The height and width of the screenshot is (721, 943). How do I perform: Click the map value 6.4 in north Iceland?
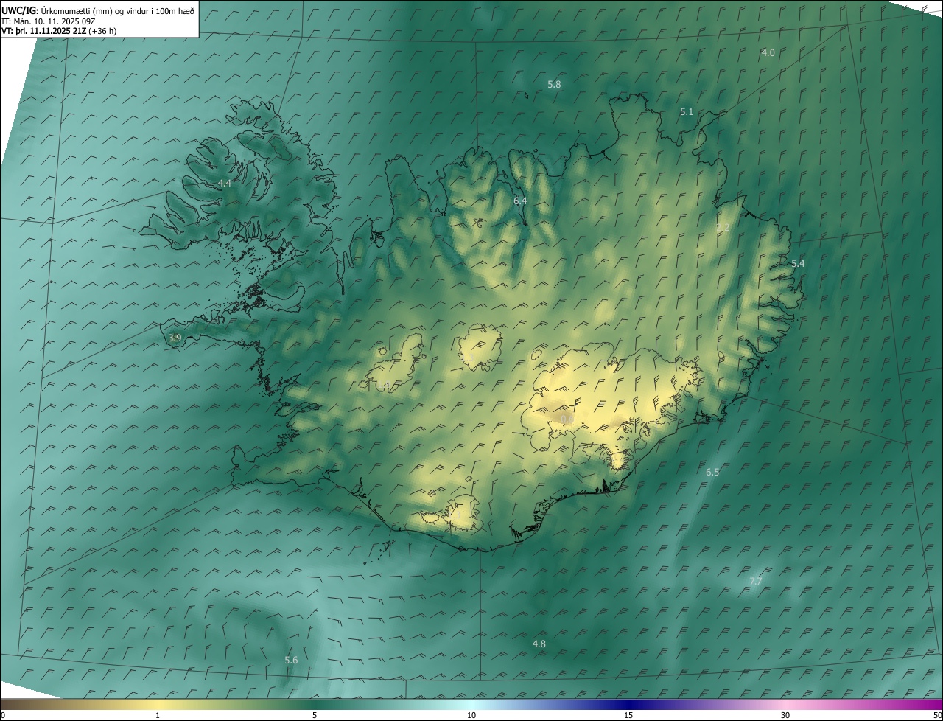point(520,201)
